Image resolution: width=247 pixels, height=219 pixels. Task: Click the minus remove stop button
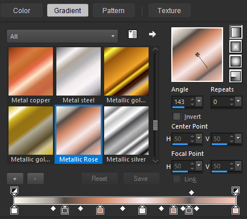pyautogui.click(x=35, y=179)
